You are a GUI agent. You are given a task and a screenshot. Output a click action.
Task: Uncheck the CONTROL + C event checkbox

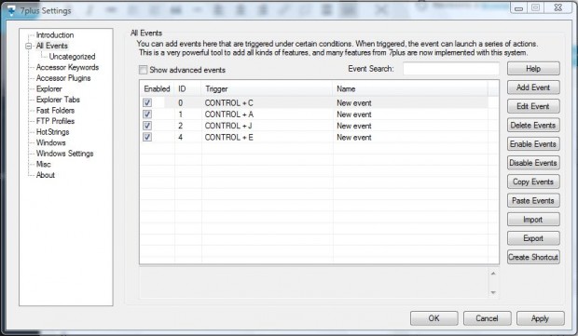pyautogui.click(x=147, y=102)
